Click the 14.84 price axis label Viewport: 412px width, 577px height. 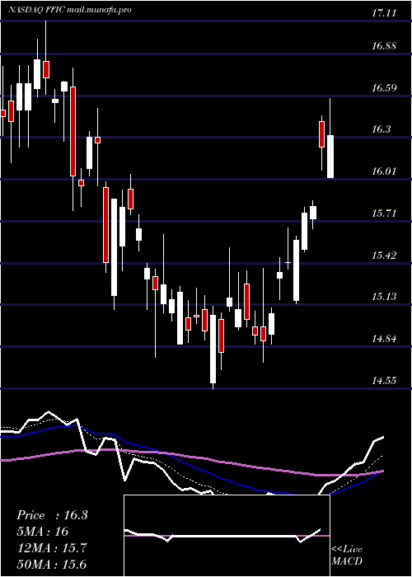[384, 338]
